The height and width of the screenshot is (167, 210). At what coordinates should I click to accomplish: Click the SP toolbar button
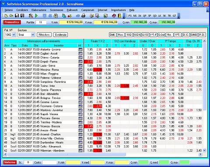[x=150, y=16]
